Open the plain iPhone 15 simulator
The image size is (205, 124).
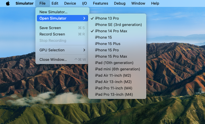click(117, 37)
